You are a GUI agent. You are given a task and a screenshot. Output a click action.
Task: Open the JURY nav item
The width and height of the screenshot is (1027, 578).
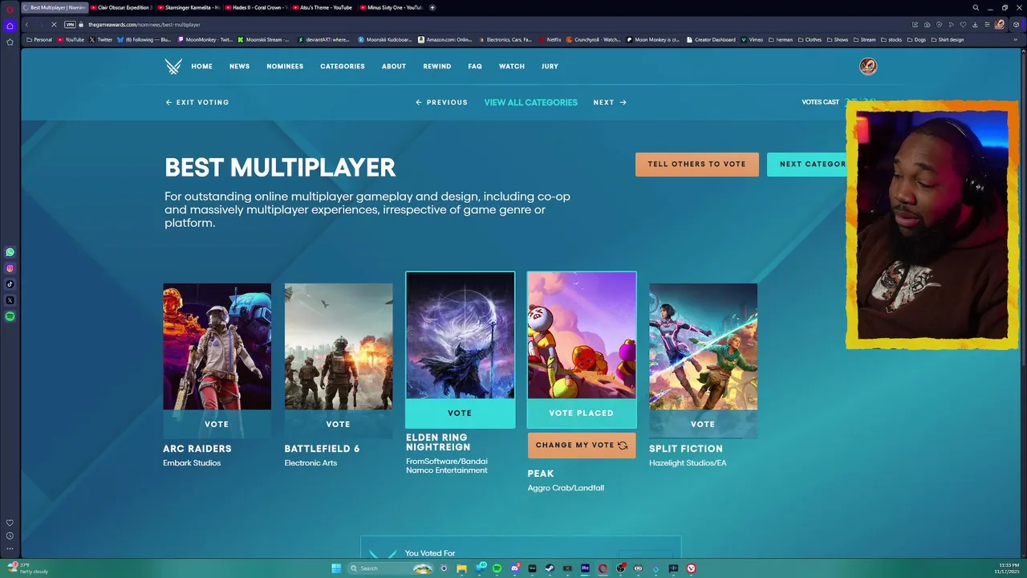[x=550, y=67]
